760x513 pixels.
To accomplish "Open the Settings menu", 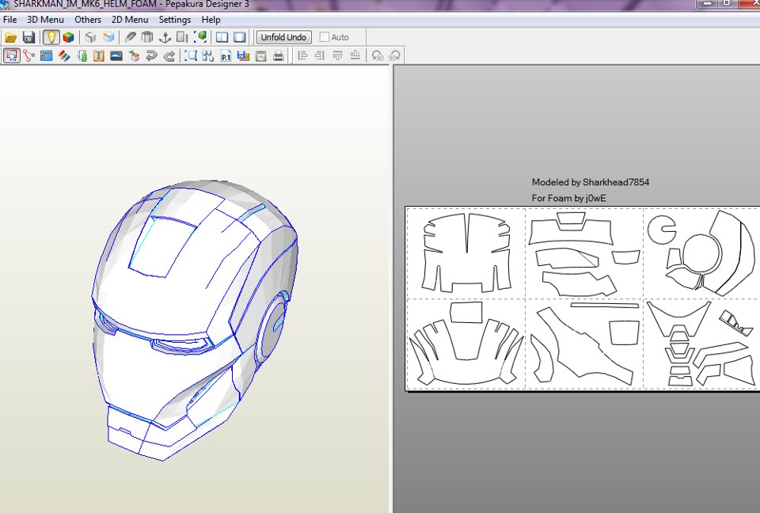I will coord(174,20).
